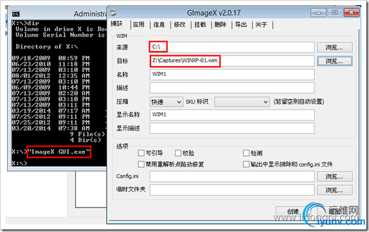369x232 pixels.
Task: Open the 应用 tab
Action: pyautogui.click(x=139, y=24)
